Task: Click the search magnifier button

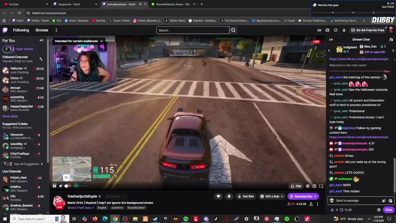Action: point(233,30)
